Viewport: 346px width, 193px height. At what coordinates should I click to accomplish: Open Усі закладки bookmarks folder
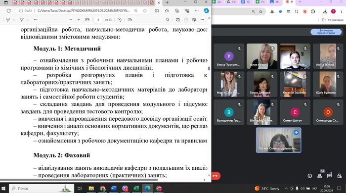coord(333,20)
